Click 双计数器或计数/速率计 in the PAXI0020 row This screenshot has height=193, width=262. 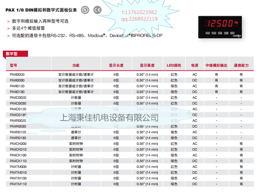click(76, 74)
